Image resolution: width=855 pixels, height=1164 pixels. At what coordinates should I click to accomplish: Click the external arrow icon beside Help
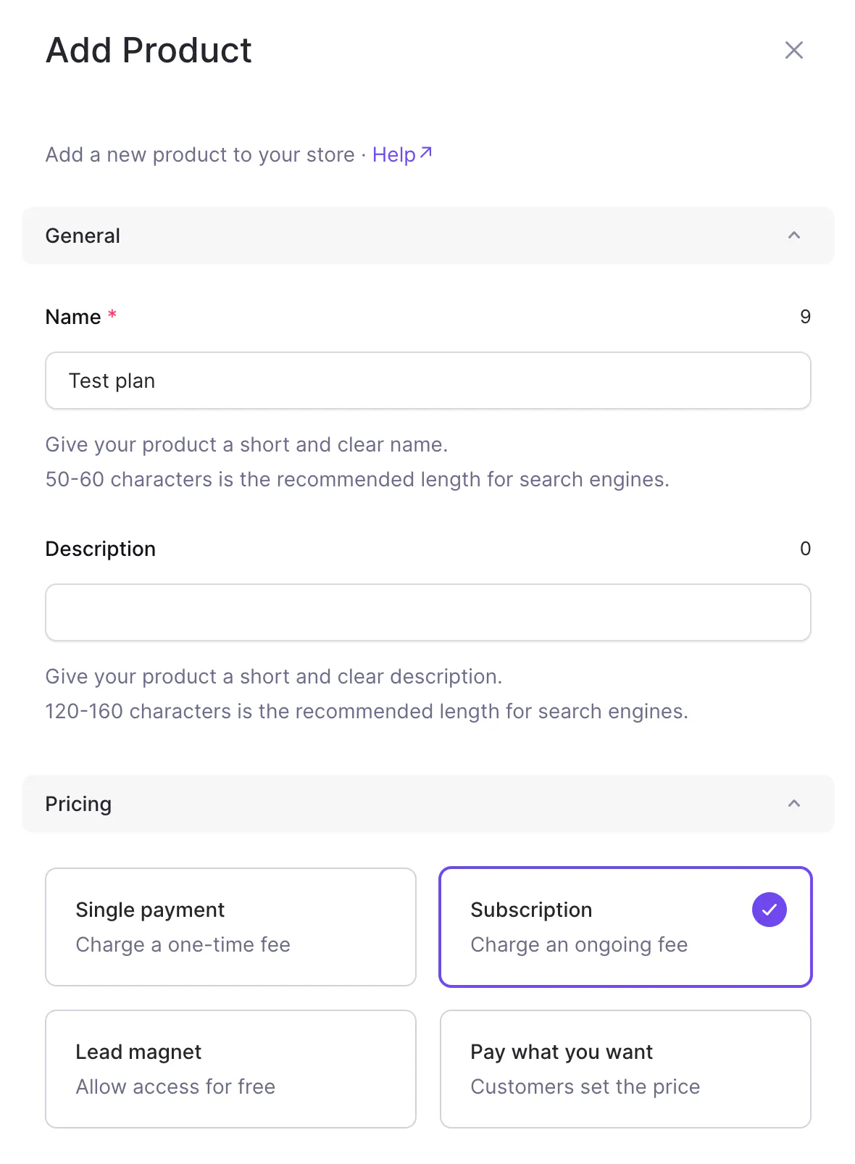(426, 152)
